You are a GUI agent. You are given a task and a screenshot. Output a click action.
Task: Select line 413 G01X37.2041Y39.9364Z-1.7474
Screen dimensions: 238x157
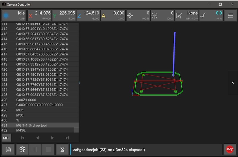click(x=40, y=34)
